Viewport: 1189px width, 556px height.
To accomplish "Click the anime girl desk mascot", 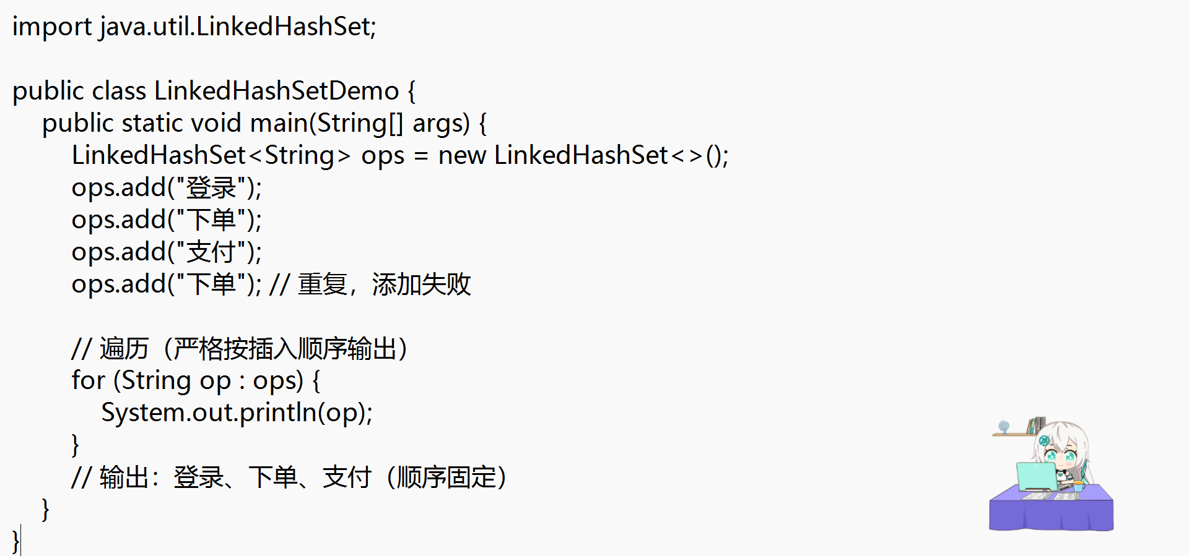I will (1051, 474).
